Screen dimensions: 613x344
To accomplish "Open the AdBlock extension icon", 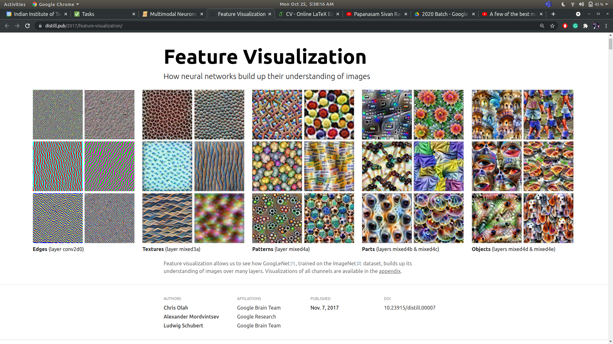I will [565, 26].
